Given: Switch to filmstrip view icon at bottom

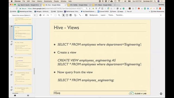Looking at the screenshot, I should pyautogui.click(x=15, y=96).
